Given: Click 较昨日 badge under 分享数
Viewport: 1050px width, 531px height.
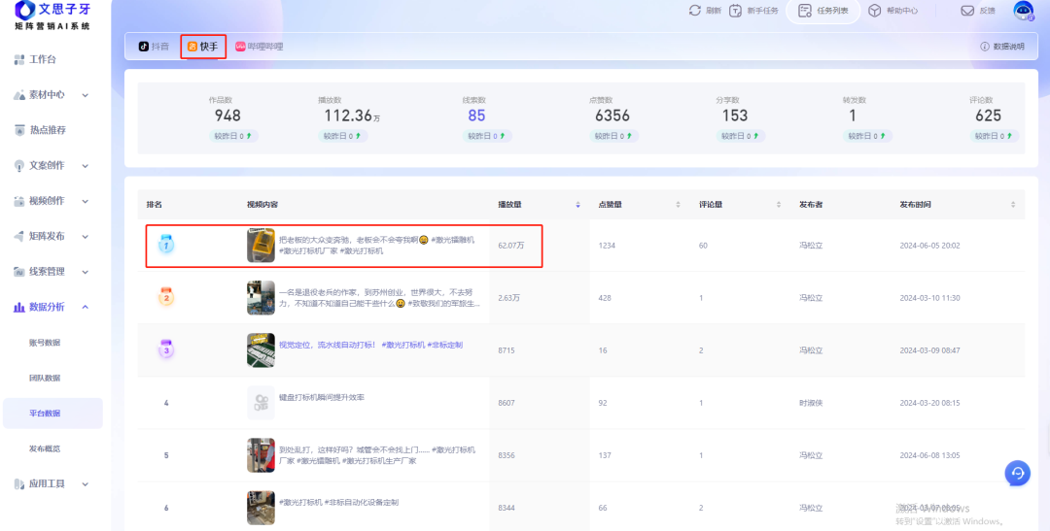Looking at the screenshot, I should coord(740,136).
